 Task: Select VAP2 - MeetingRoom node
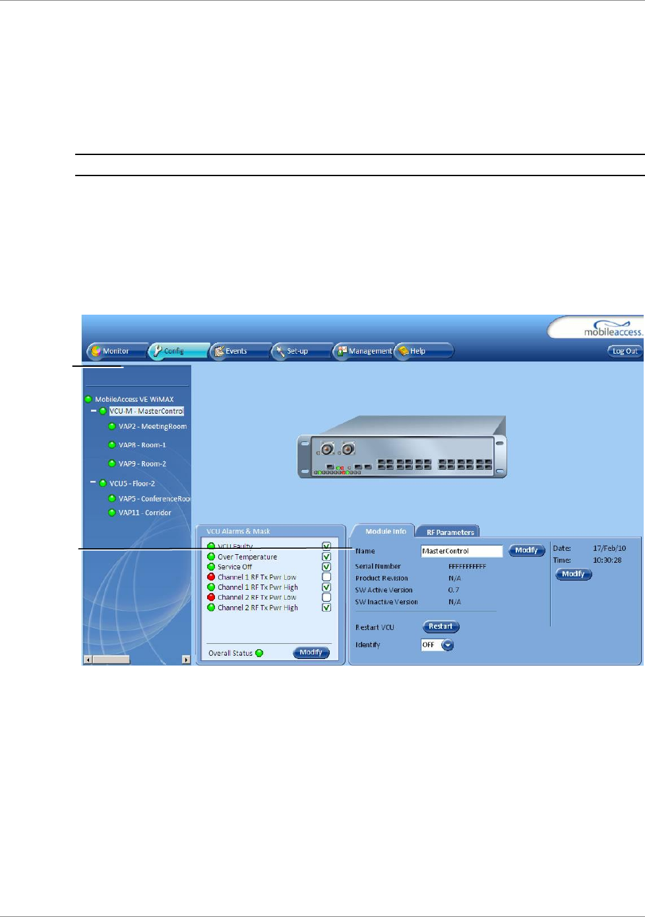152,426
